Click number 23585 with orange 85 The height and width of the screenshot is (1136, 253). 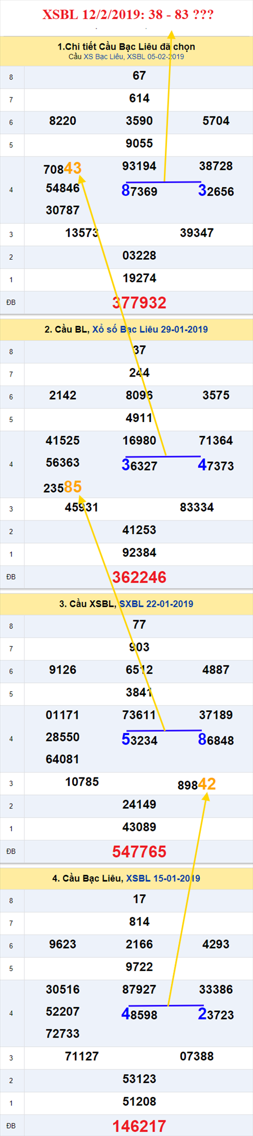(63, 487)
